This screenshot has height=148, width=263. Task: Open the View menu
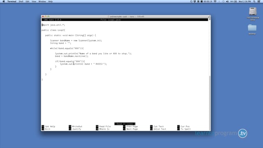tap(34, 2)
